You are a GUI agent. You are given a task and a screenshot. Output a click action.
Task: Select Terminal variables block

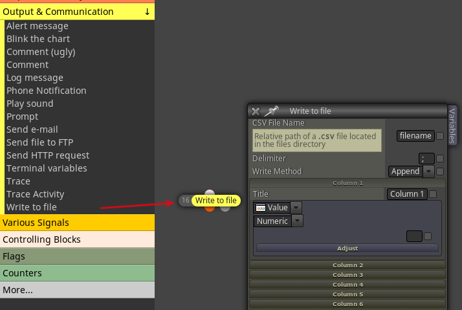pyautogui.click(x=47, y=168)
